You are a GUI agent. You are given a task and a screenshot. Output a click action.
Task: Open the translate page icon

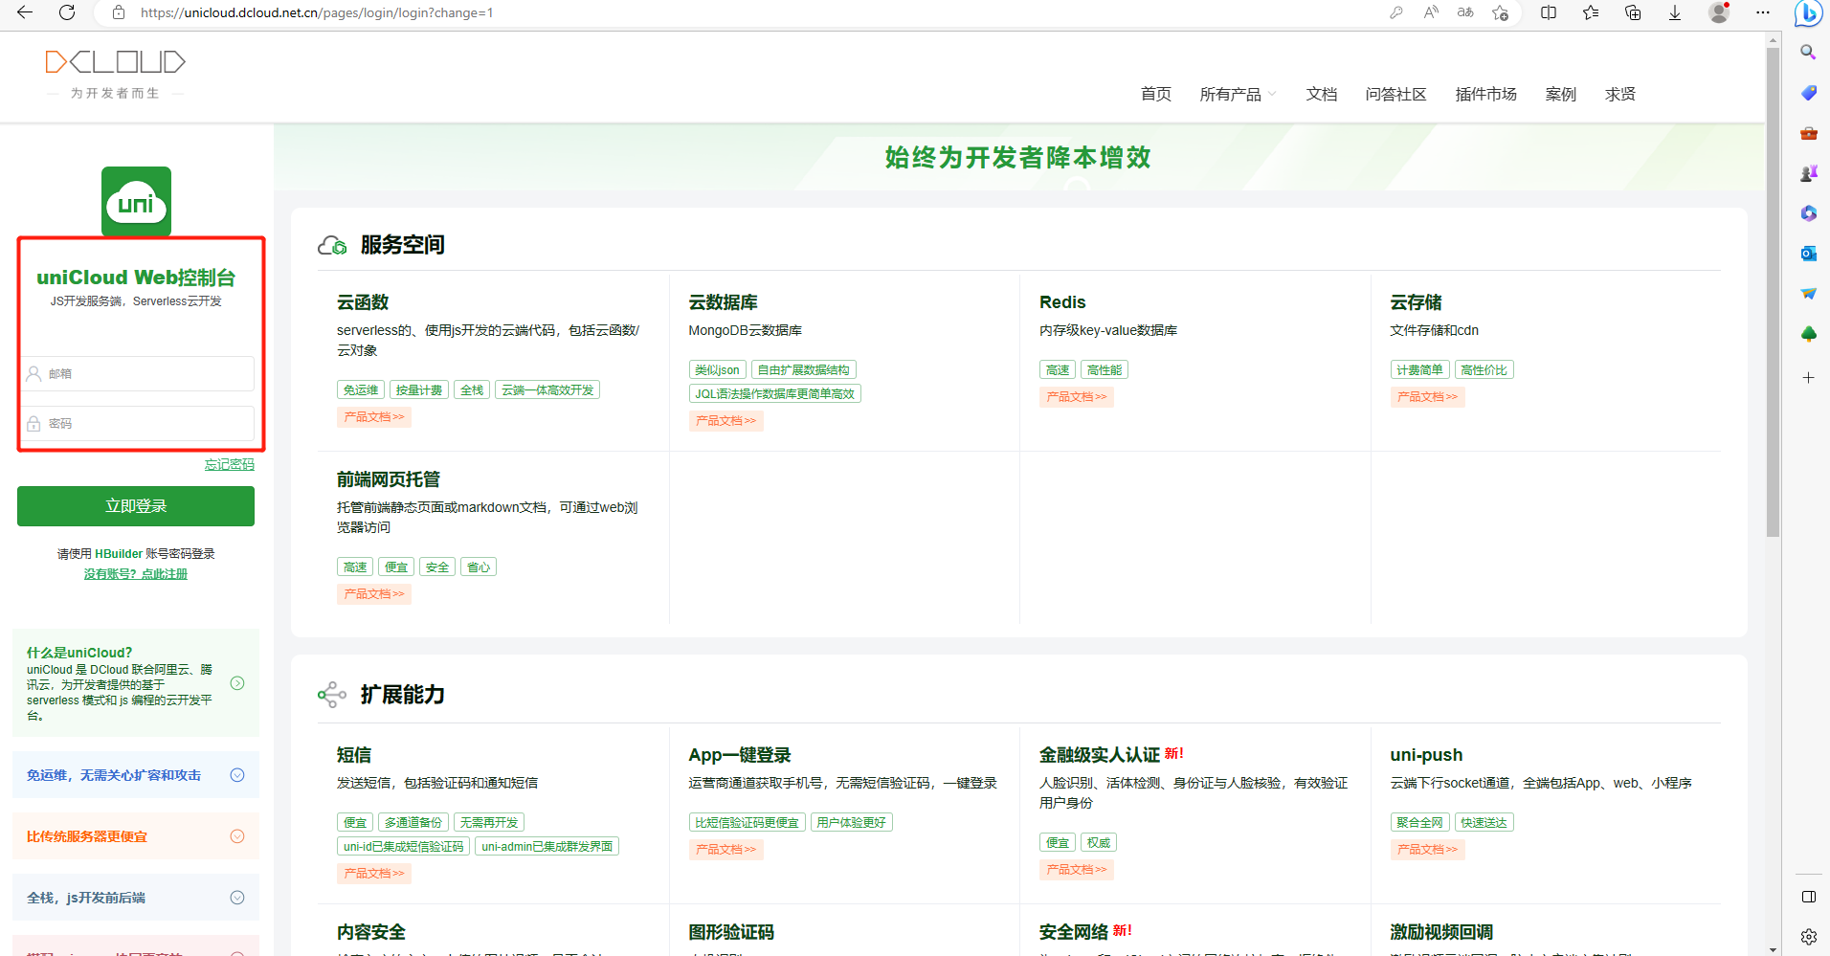1465,12
